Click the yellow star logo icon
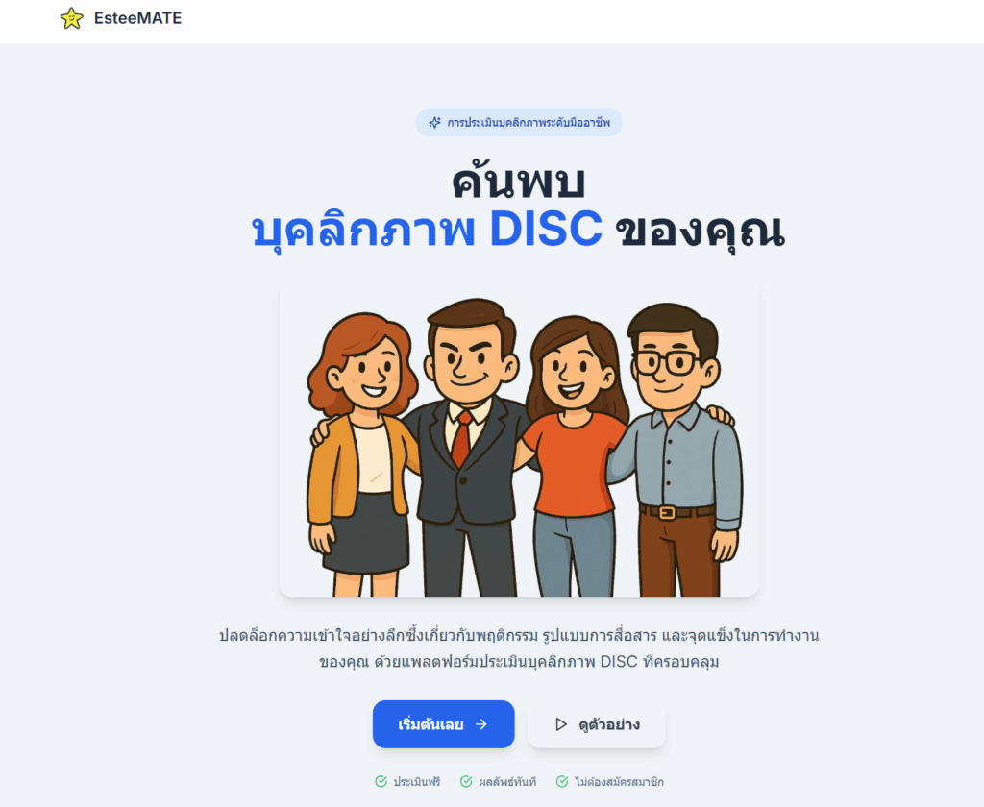The image size is (984, 807). coord(71,18)
